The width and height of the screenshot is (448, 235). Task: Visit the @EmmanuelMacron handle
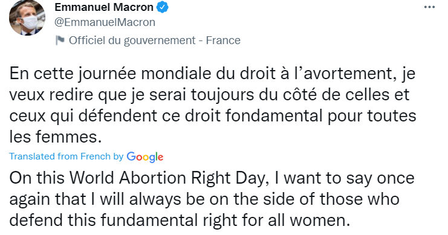(105, 22)
